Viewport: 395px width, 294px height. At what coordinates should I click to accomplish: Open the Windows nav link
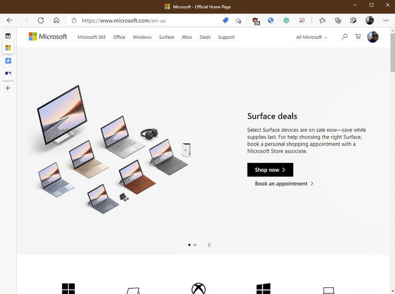[x=142, y=37]
